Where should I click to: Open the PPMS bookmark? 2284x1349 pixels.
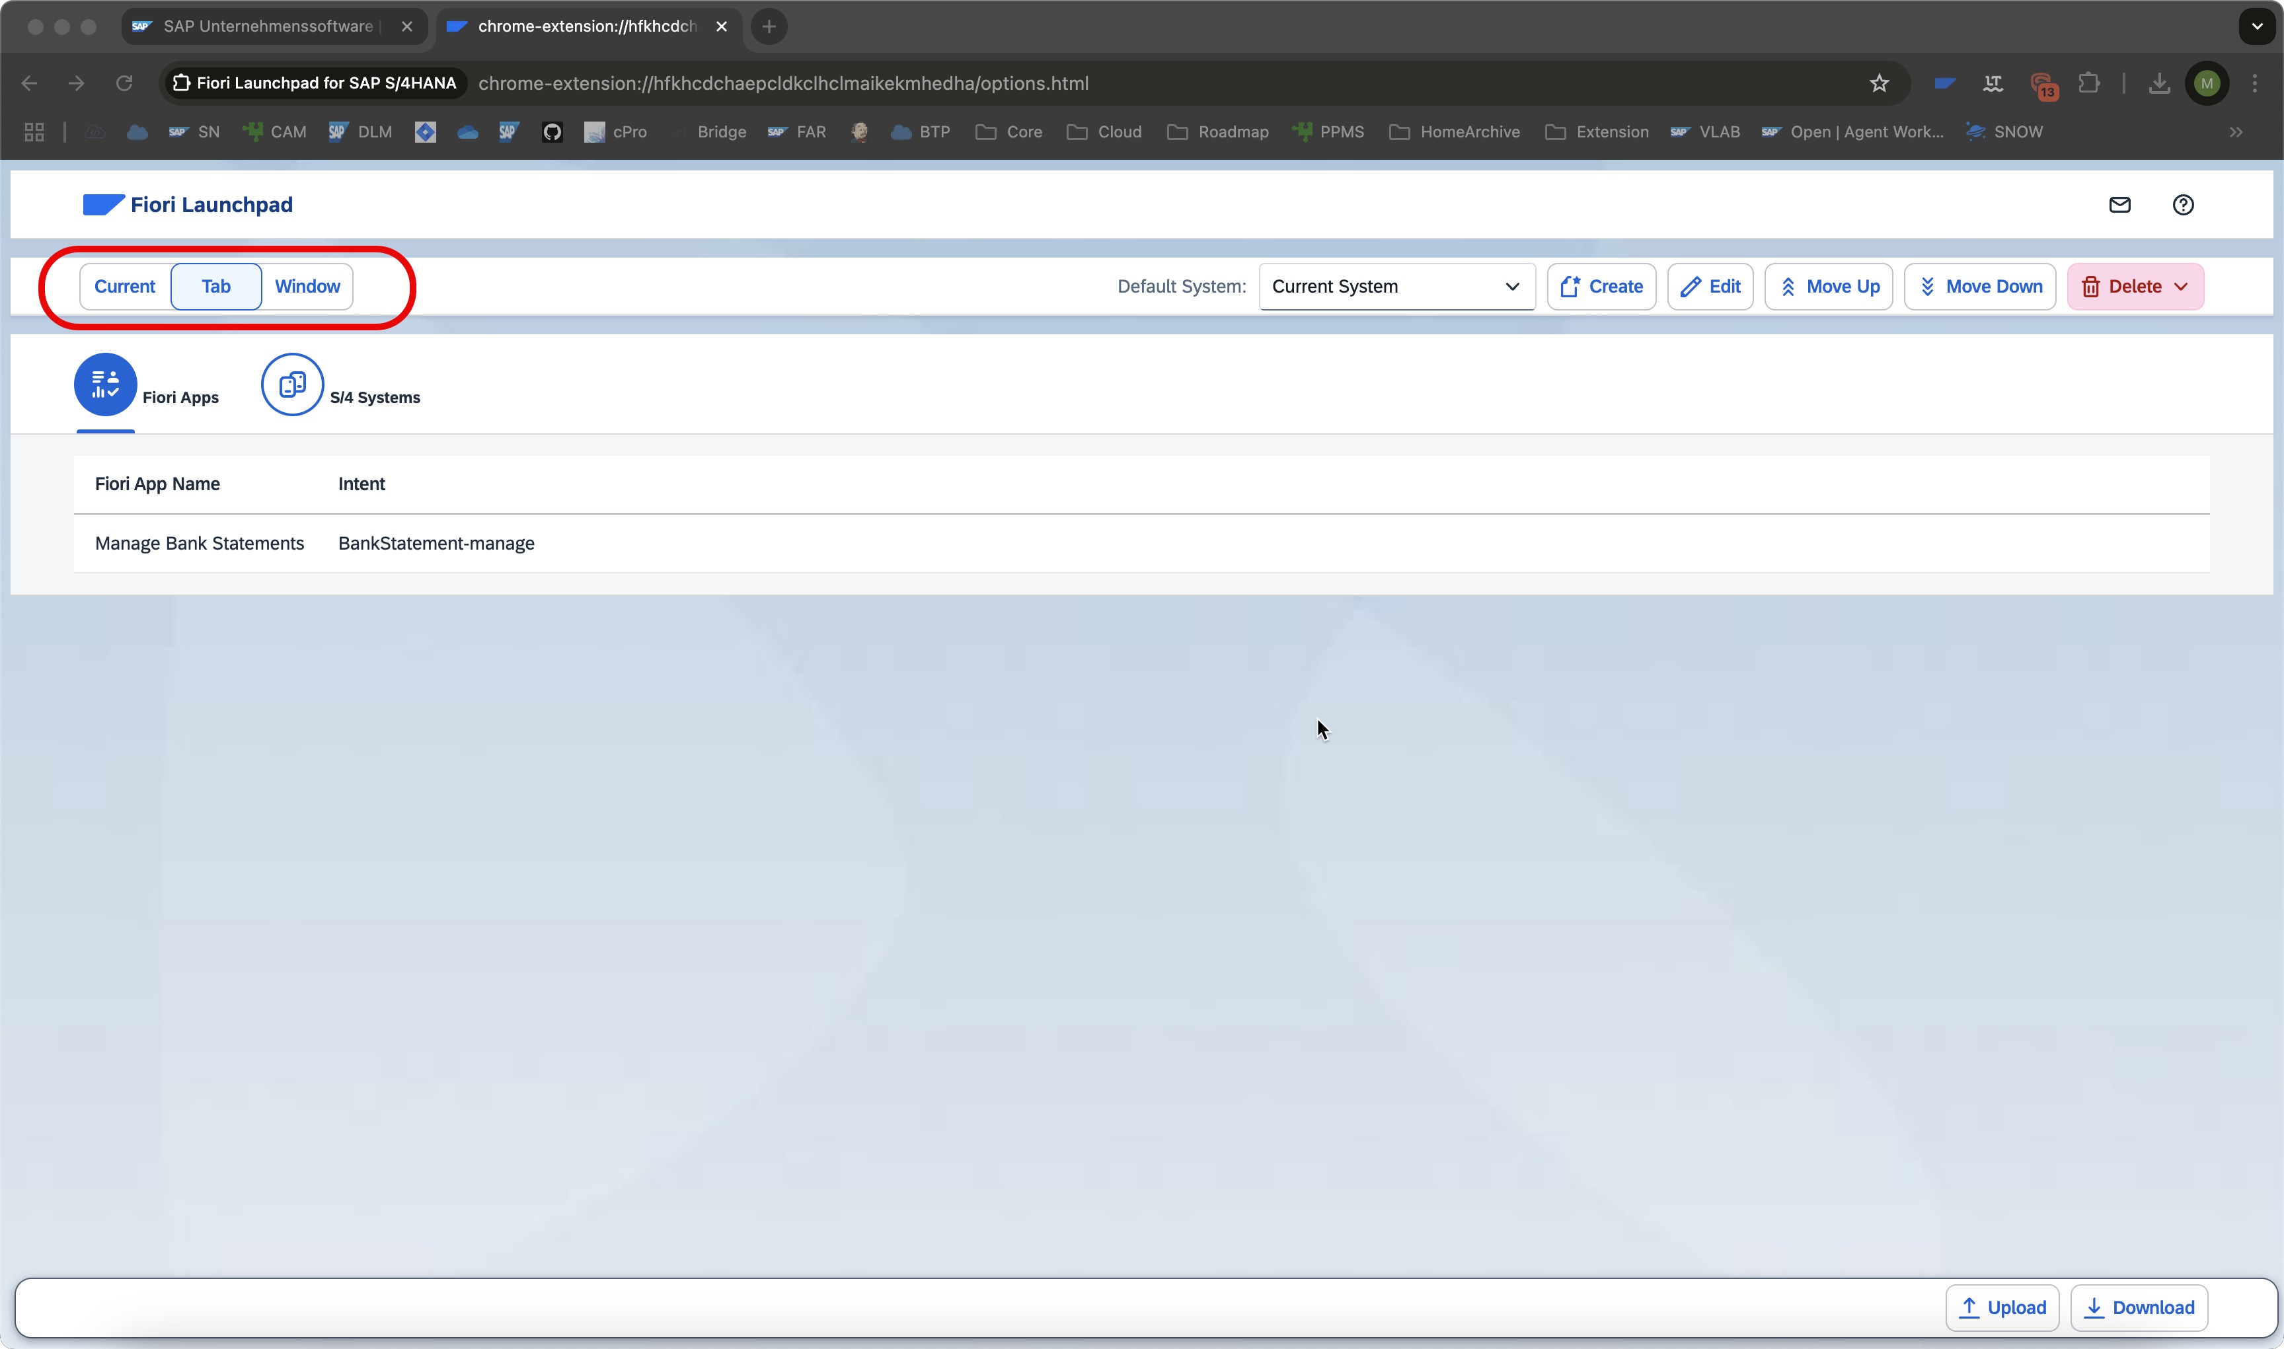(x=1328, y=132)
